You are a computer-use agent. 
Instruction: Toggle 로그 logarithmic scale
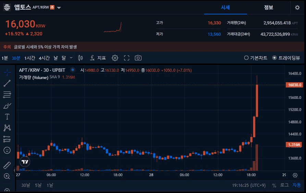click(284, 185)
